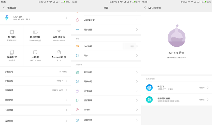The height and width of the screenshot is (125, 212).
Task: Tap 高通骁龙660 processor value
Action: click(12, 40)
